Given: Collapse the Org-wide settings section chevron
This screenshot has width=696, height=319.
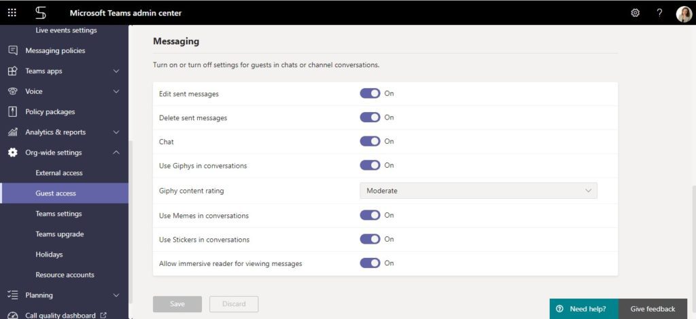Looking at the screenshot, I should [x=116, y=153].
